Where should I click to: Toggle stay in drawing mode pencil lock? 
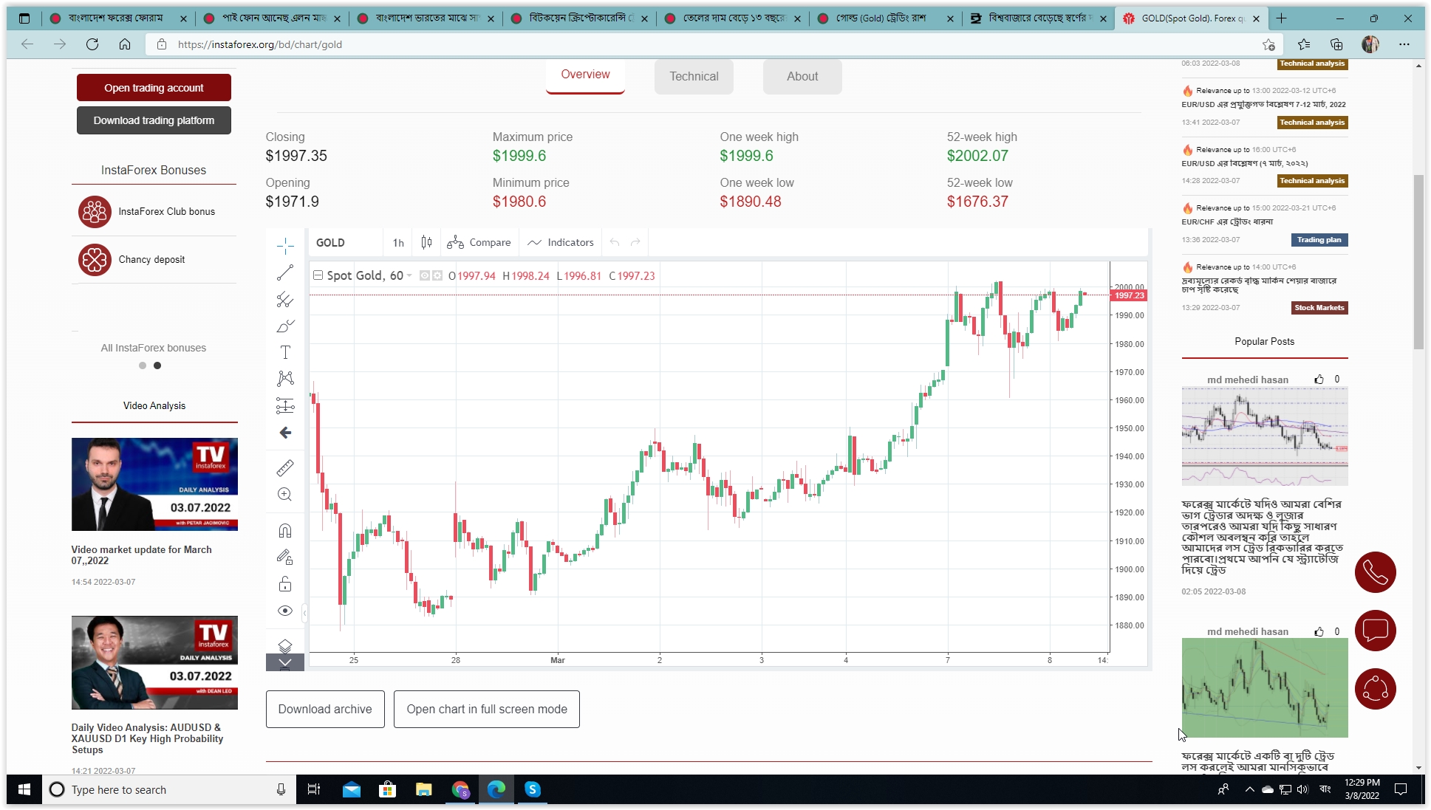click(285, 557)
